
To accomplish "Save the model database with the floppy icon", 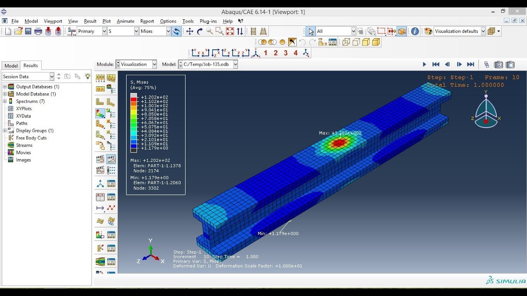I will pyautogui.click(x=28, y=31).
